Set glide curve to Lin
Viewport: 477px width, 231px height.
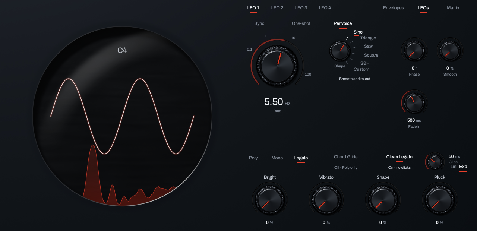coord(454,167)
